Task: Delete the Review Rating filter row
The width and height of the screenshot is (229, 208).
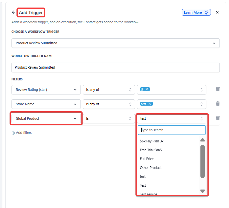Action: (218, 89)
